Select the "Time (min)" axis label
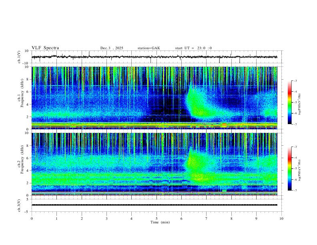317x245 pixels. pyautogui.click(x=160, y=222)
